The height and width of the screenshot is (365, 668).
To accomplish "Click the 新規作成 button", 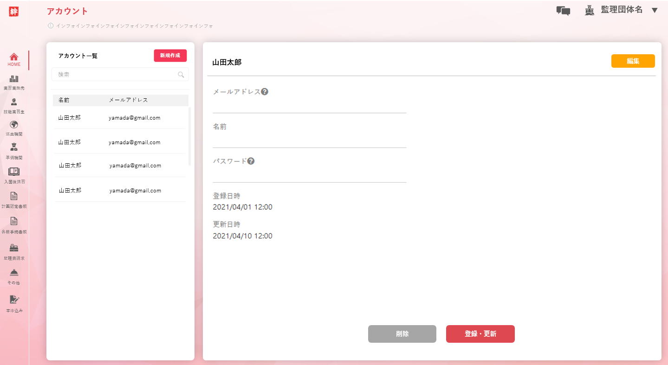I will pos(170,56).
